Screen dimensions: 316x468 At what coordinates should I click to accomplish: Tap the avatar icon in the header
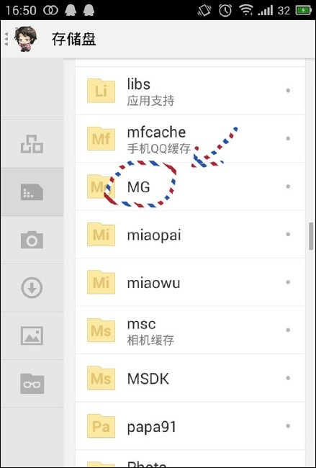click(26, 39)
